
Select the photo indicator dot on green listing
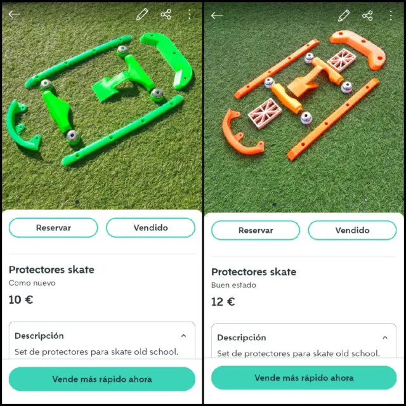point(77,202)
